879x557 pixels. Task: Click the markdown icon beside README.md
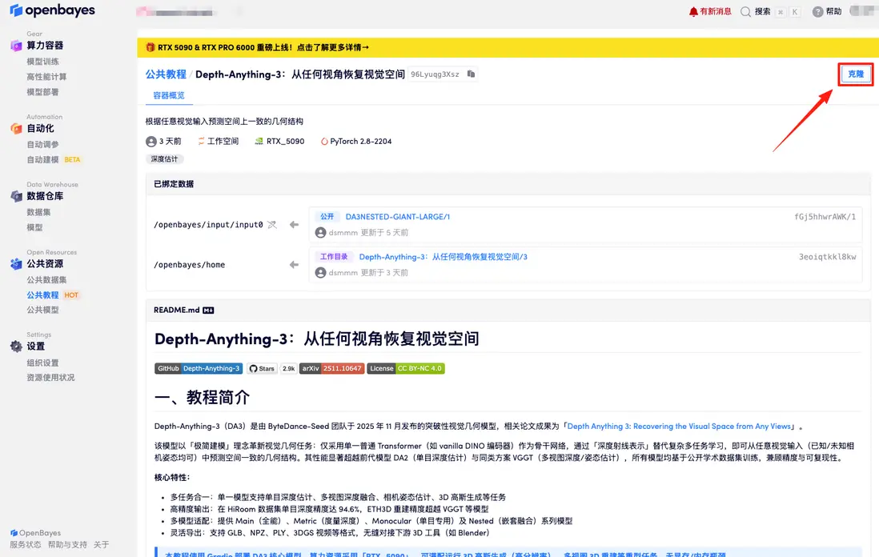(208, 311)
